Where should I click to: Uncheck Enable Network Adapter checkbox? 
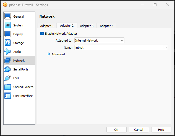[42, 33]
